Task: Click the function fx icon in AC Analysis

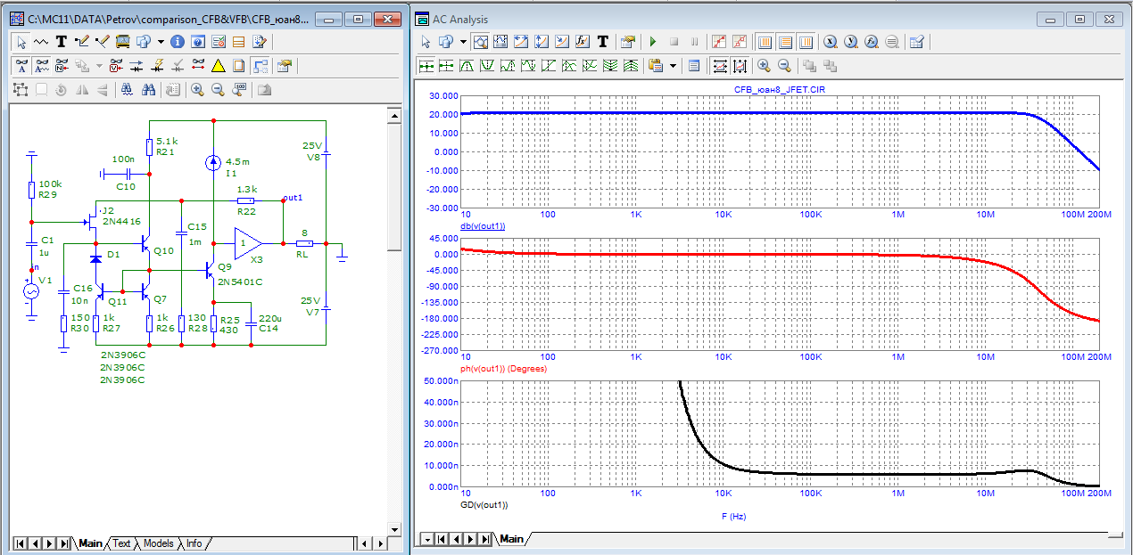Action: click(582, 41)
